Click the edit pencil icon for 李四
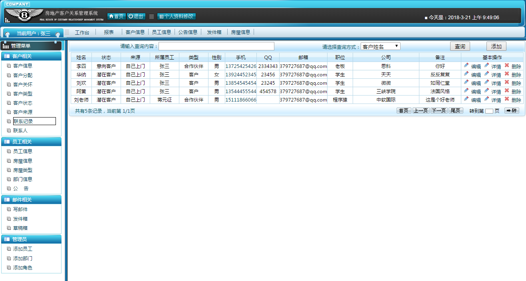Image resolution: width=526 pixels, height=281 pixels. (466, 65)
